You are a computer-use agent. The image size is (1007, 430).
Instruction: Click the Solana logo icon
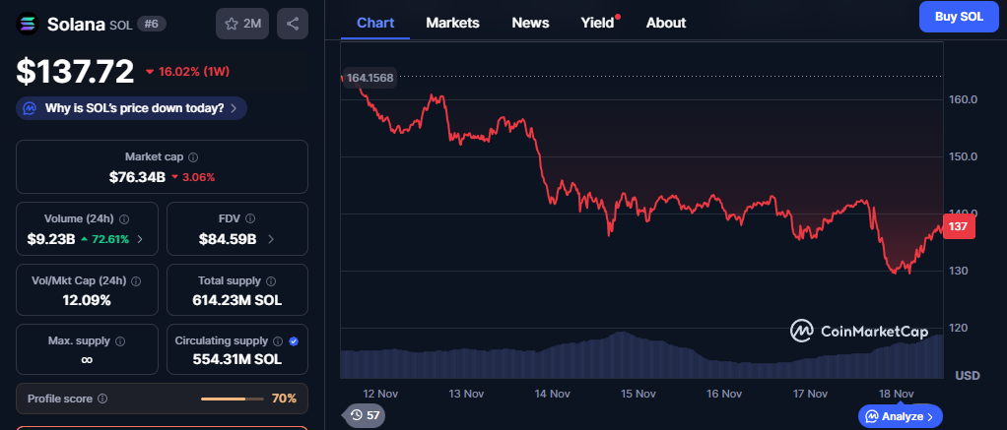coord(29,24)
